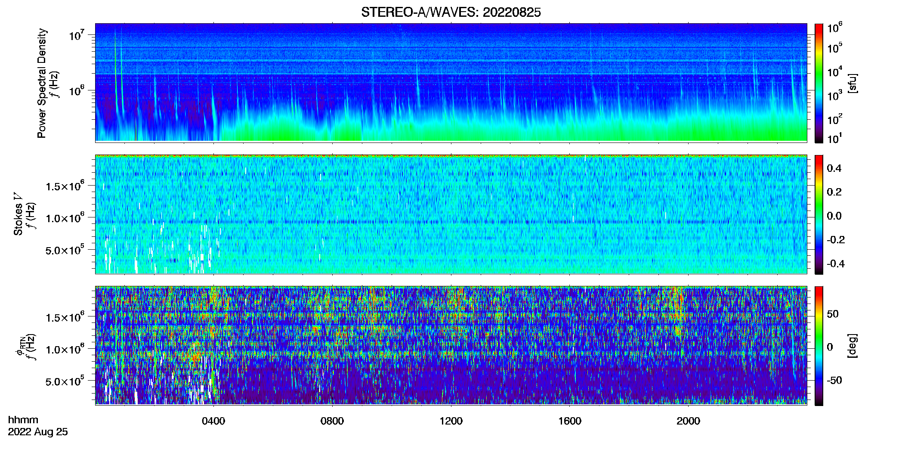Click the date label 2022 Aug 25

[38, 432]
